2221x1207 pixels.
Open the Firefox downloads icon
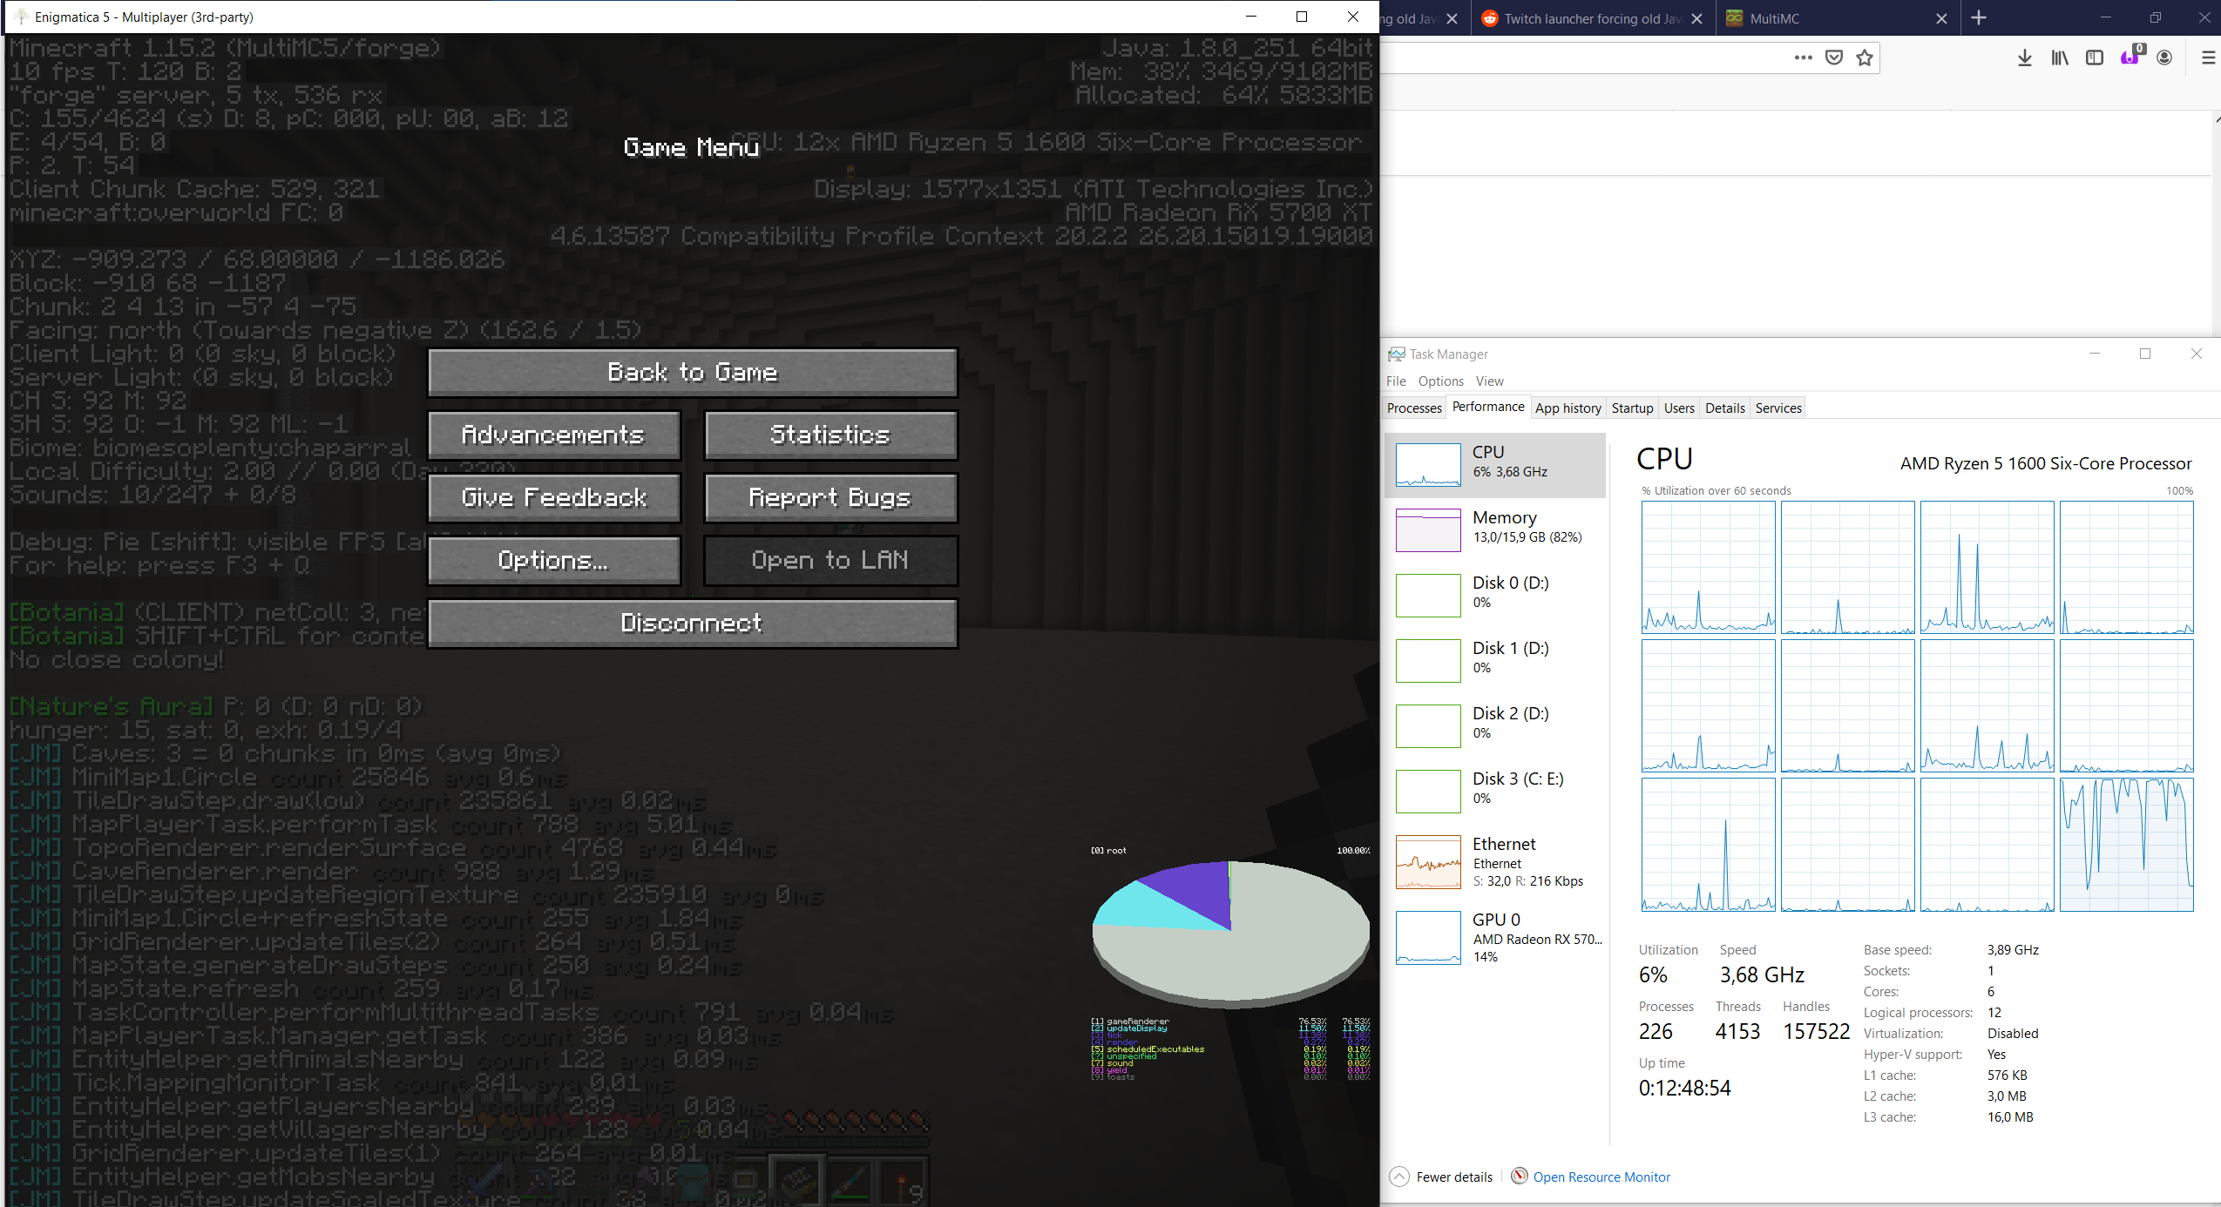(x=2023, y=57)
